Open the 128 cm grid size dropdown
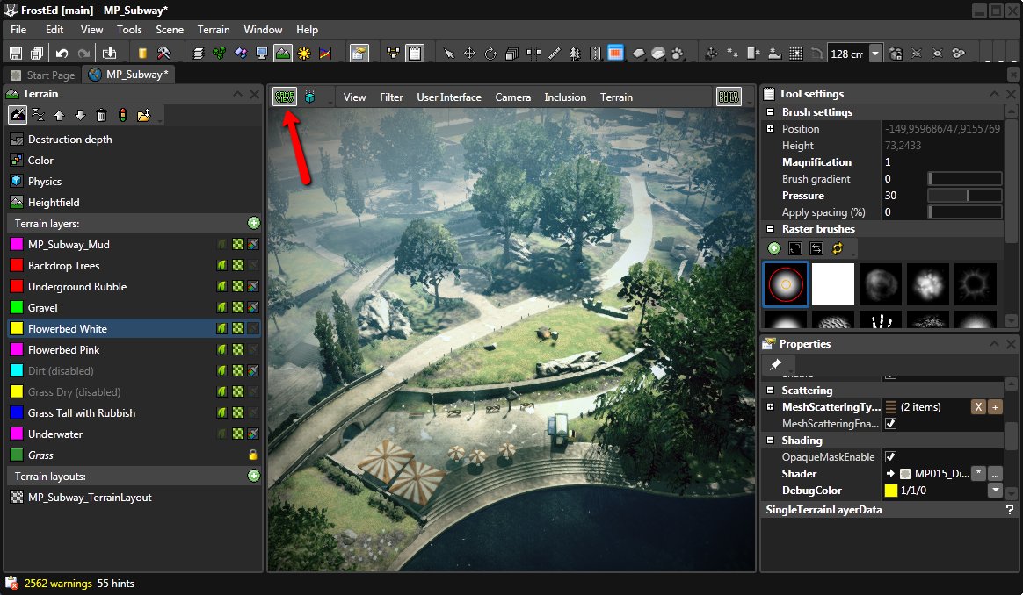Viewport: 1023px width, 595px height. 875,54
